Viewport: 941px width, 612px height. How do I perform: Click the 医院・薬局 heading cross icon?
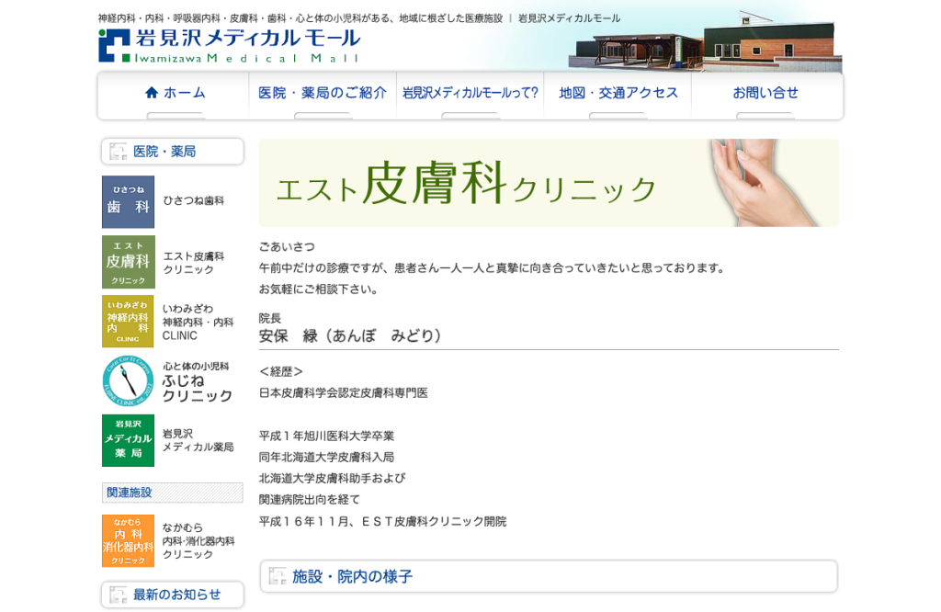[119, 152]
